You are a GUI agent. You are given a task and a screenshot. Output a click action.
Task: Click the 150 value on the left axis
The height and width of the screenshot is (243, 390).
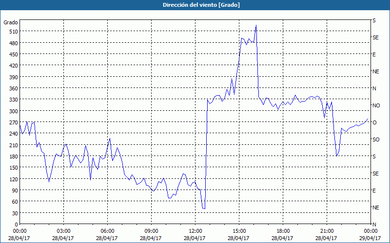pyautogui.click(x=14, y=168)
